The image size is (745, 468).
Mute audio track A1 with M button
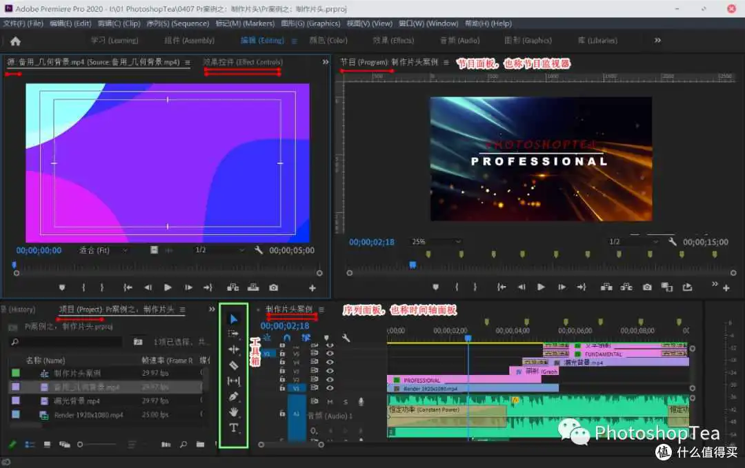point(330,402)
